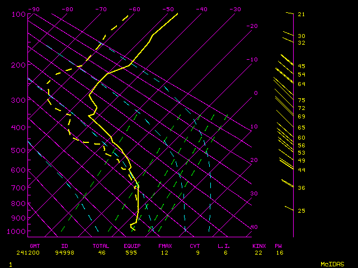Click the 100 mb pressure label
This screenshot has height=268, width=358.
(x=18, y=14)
